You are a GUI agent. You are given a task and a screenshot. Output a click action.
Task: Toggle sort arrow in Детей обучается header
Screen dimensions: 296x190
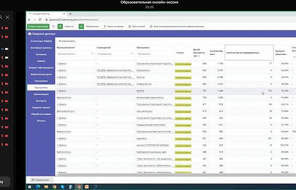coord(199,56)
